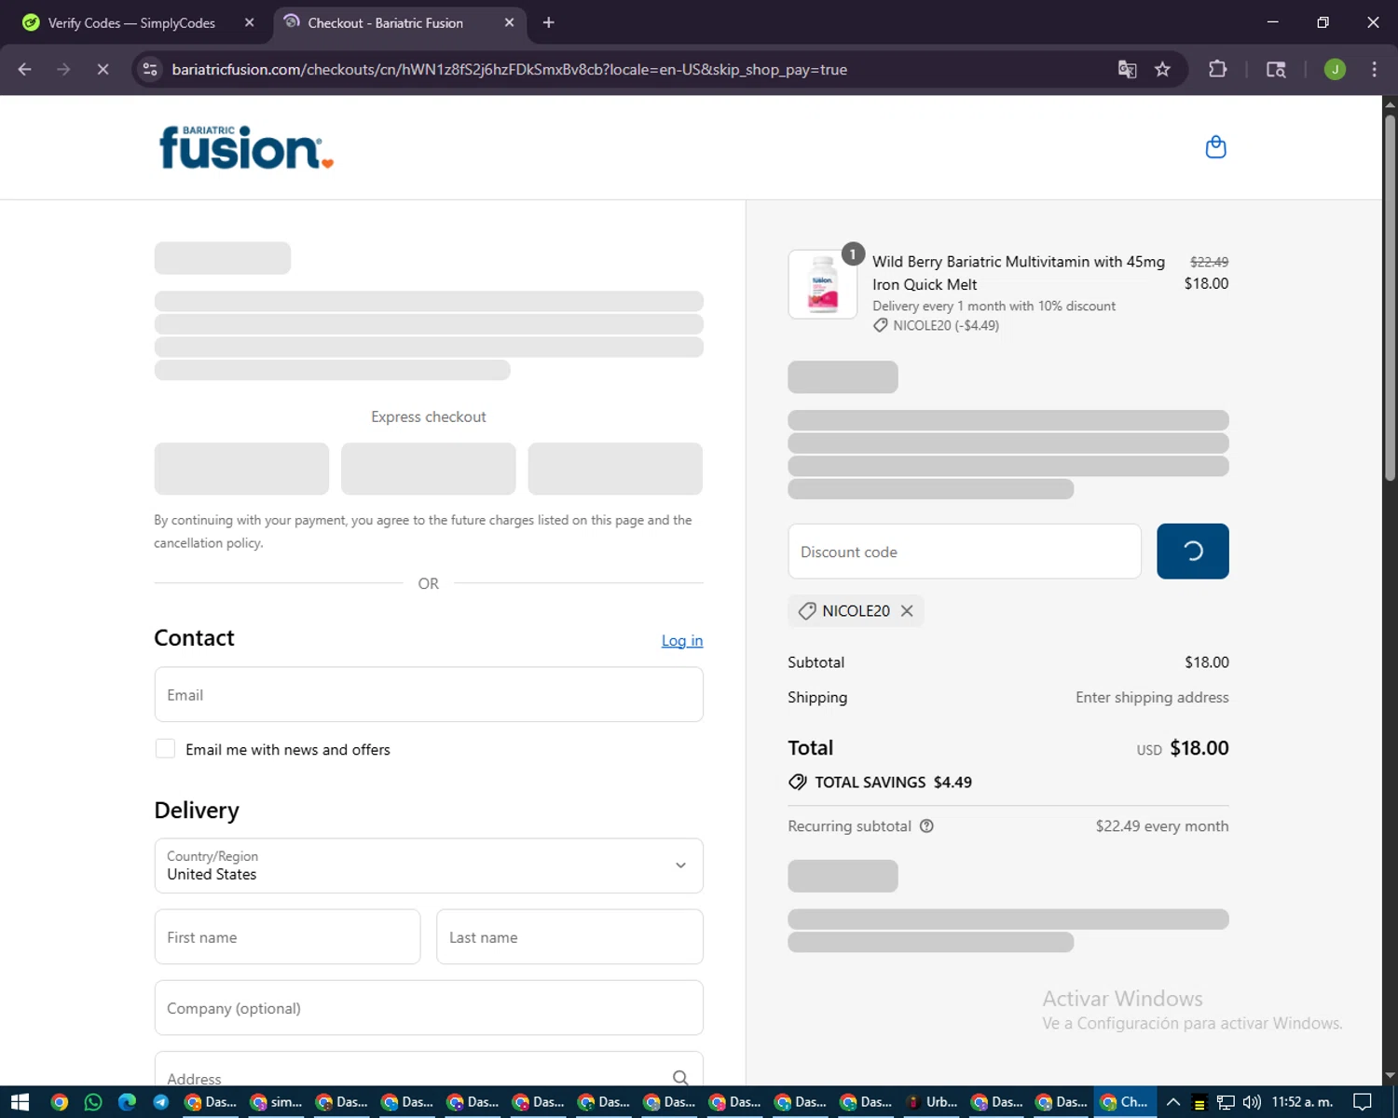Viewport: 1398px width, 1118px height.
Task: Close the Checkout Bariatric Fusion tab
Action: coord(509,22)
